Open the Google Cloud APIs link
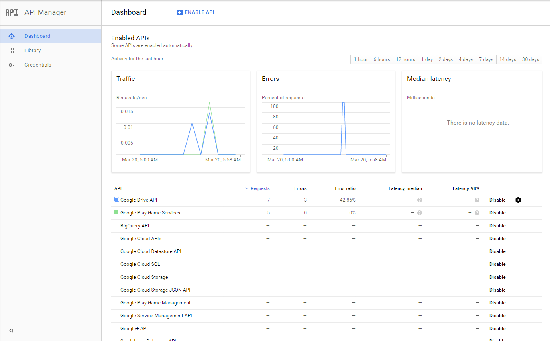The image size is (550, 341). [141, 239]
